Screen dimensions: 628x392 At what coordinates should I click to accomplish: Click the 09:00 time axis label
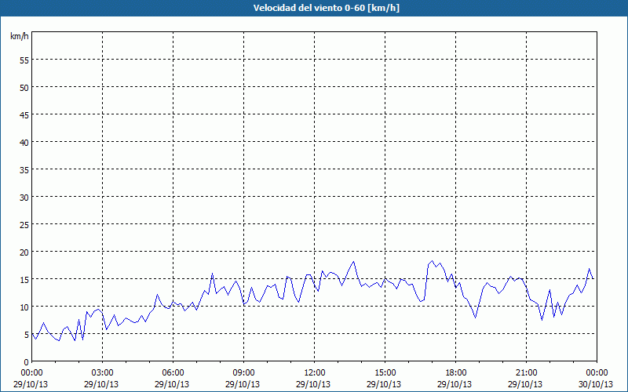click(x=243, y=373)
